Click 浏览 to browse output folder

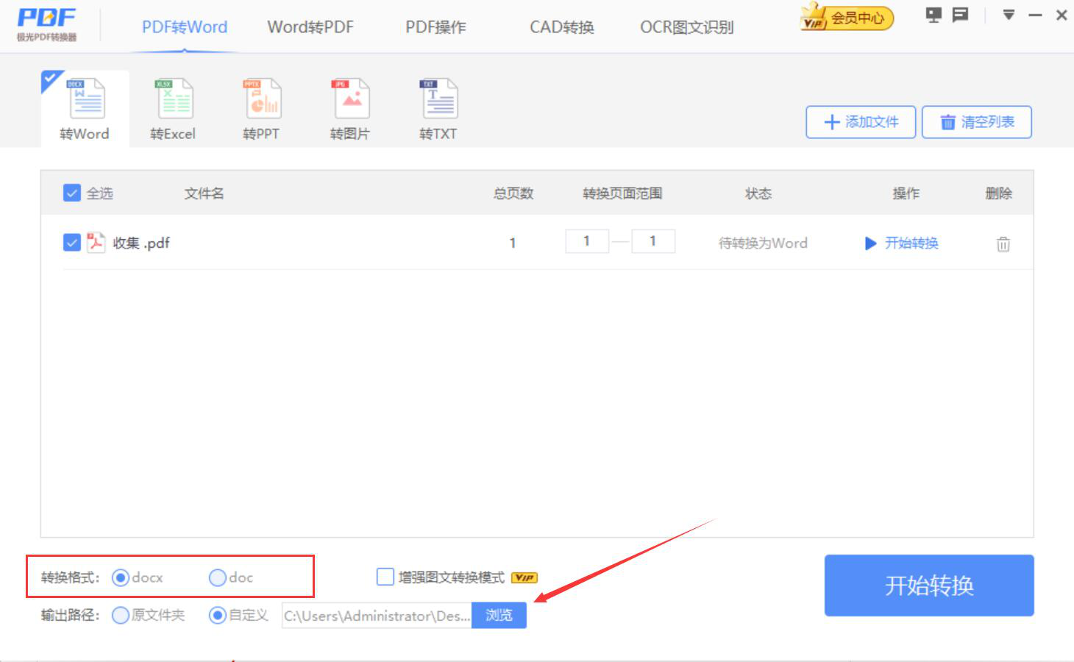[x=499, y=616]
